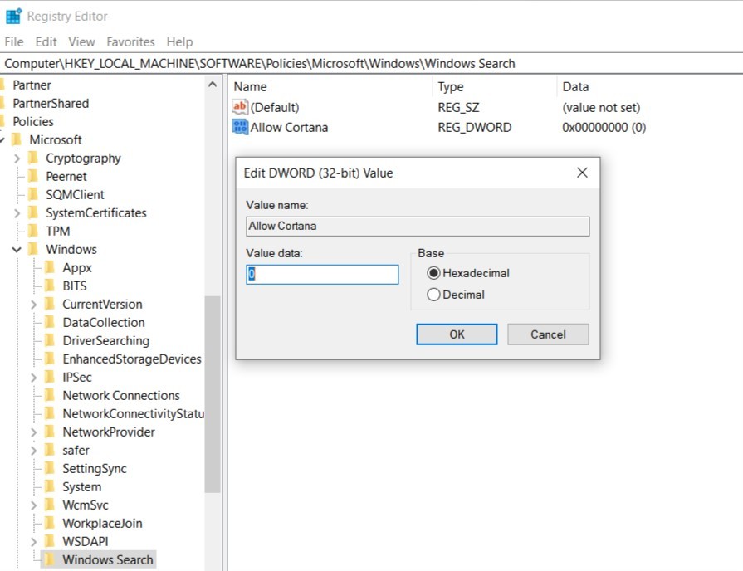
Task: Click the Registry Editor app icon in title bar
Action: tap(13, 16)
